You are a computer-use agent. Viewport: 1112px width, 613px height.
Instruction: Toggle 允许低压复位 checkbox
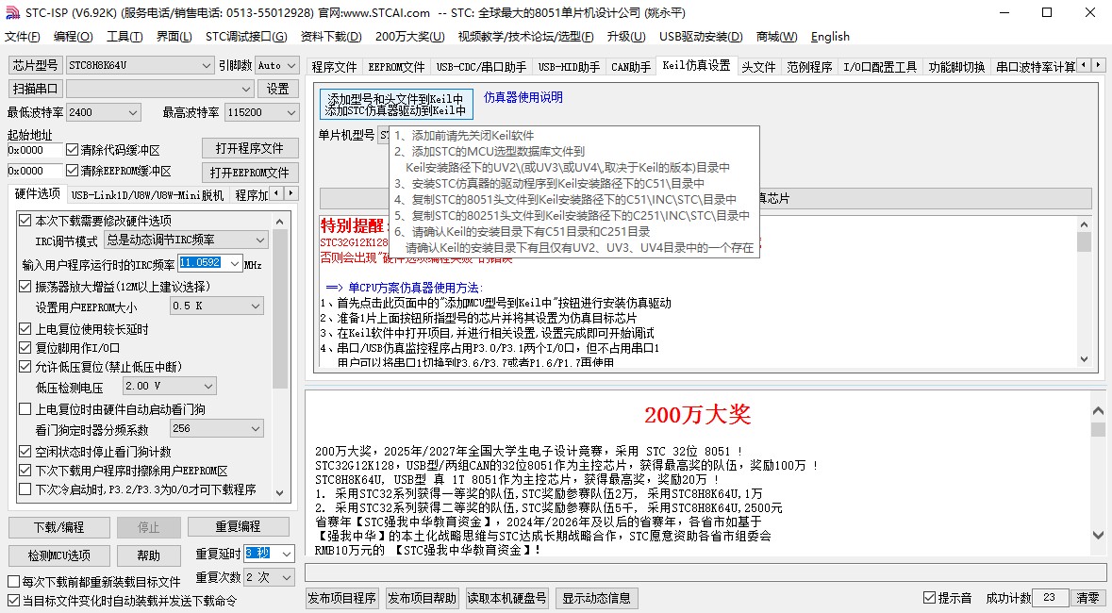click(25, 367)
